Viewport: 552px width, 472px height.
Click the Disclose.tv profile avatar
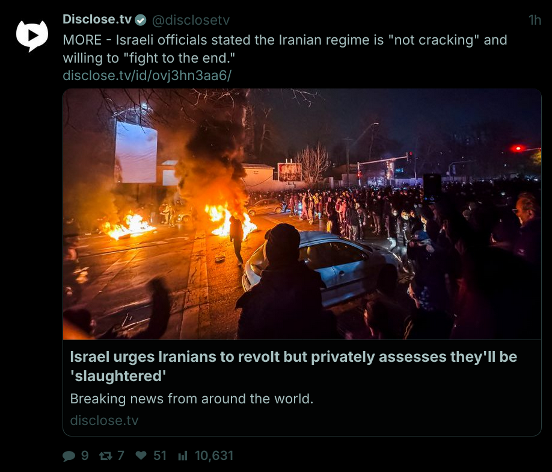point(32,36)
